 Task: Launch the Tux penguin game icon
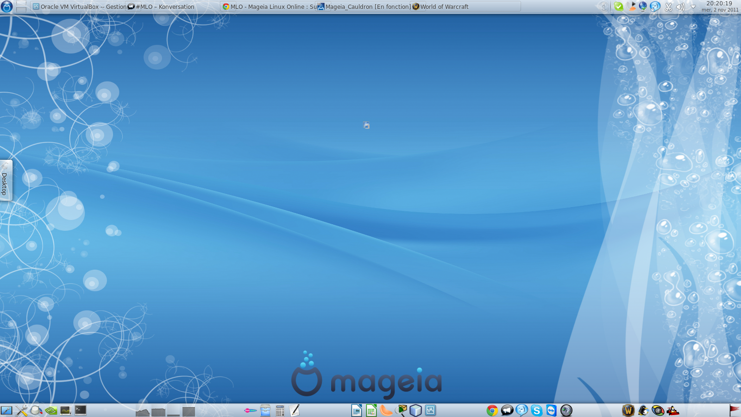[643, 410]
